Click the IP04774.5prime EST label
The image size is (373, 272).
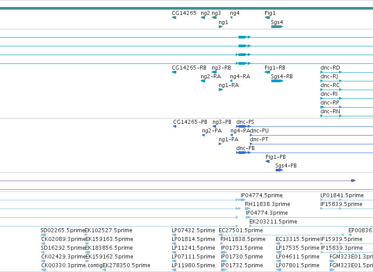(x=262, y=195)
